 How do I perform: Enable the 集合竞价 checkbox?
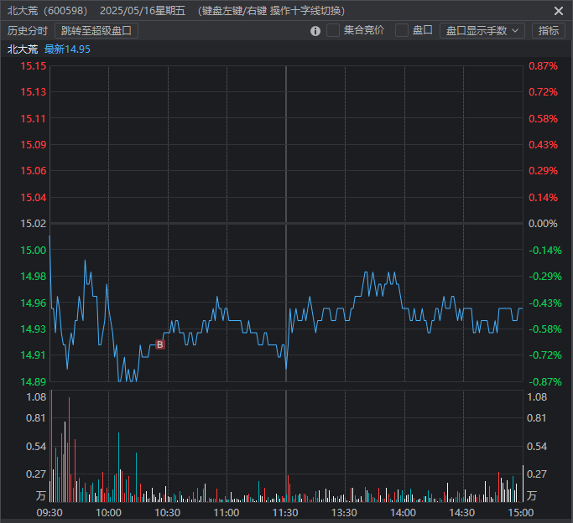(x=333, y=30)
